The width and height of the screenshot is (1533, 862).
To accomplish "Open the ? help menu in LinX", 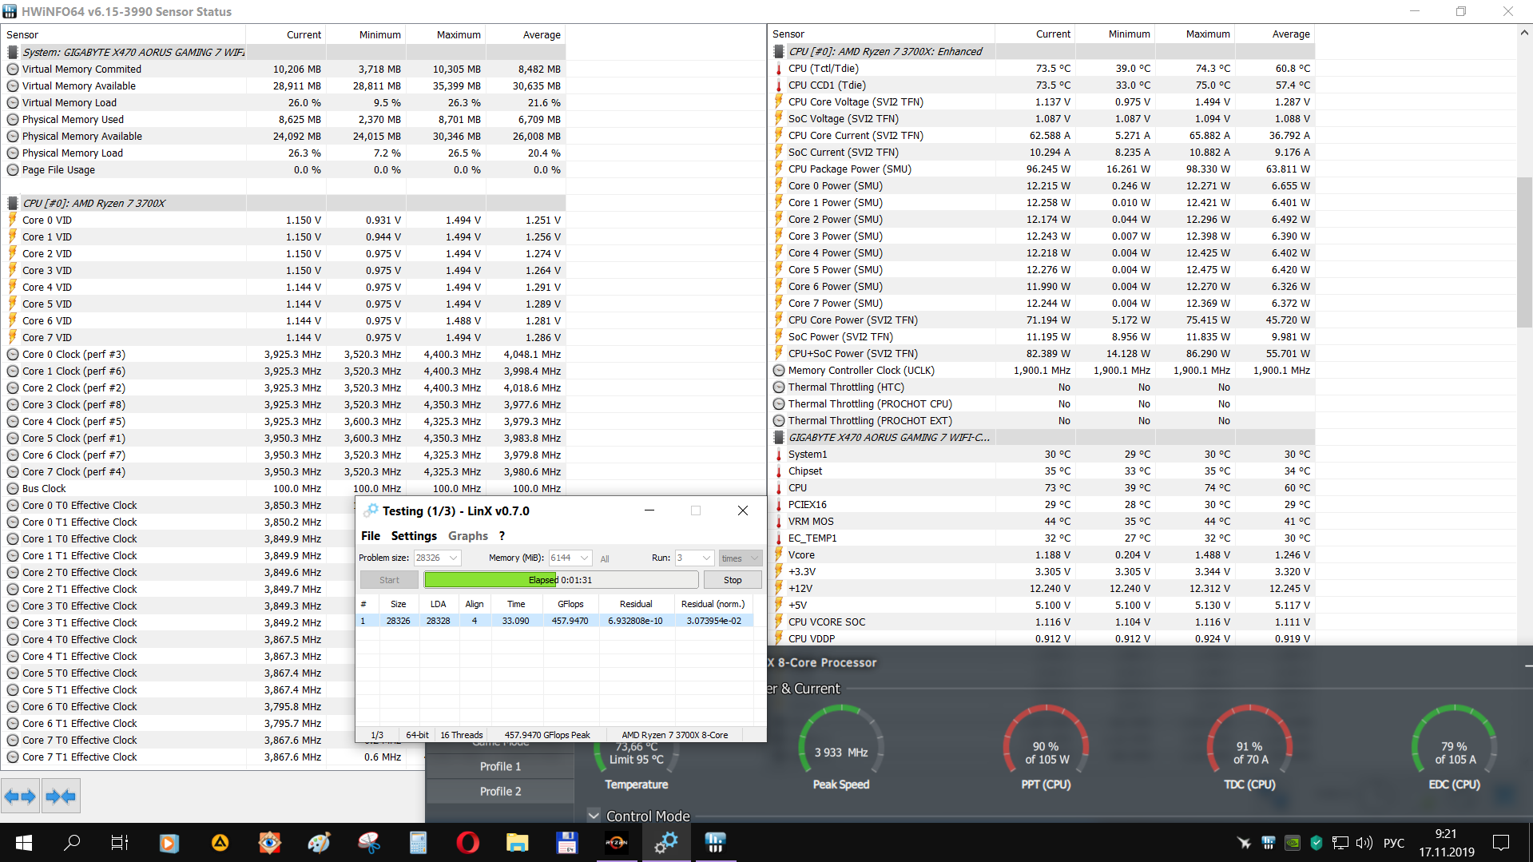I will pos(502,536).
